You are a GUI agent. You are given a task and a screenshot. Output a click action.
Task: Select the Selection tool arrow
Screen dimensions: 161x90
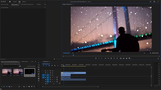pyautogui.click(x=38, y=63)
